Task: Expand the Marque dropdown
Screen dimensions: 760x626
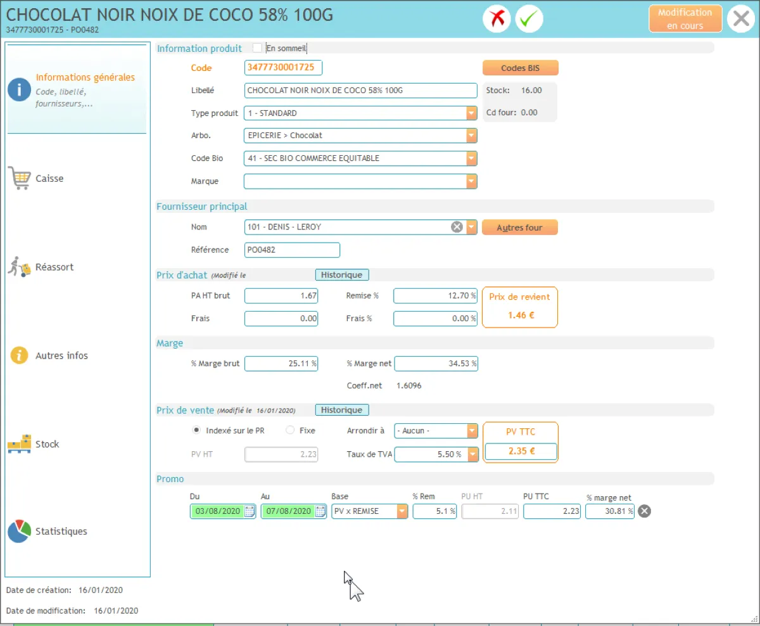Action: click(x=471, y=181)
